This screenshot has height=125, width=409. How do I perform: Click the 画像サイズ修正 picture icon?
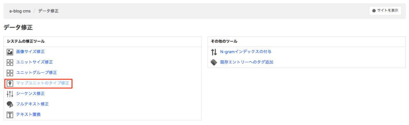pyautogui.click(x=10, y=52)
